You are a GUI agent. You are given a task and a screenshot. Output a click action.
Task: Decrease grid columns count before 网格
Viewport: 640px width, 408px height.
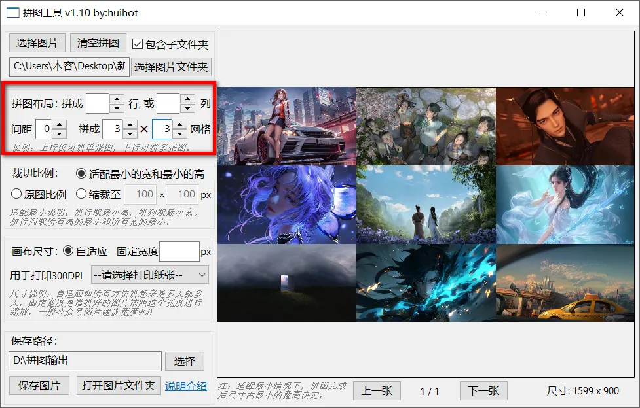click(x=179, y=133)
